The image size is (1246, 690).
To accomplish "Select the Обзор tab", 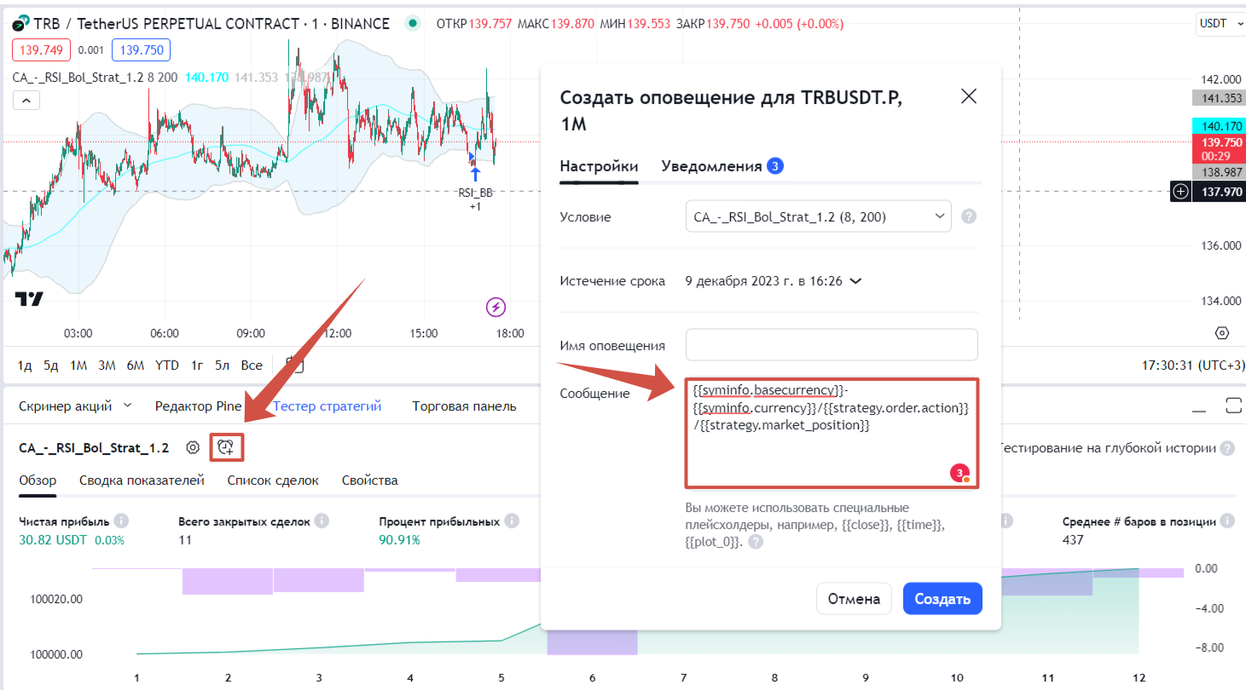I will (x=38, y=480).
